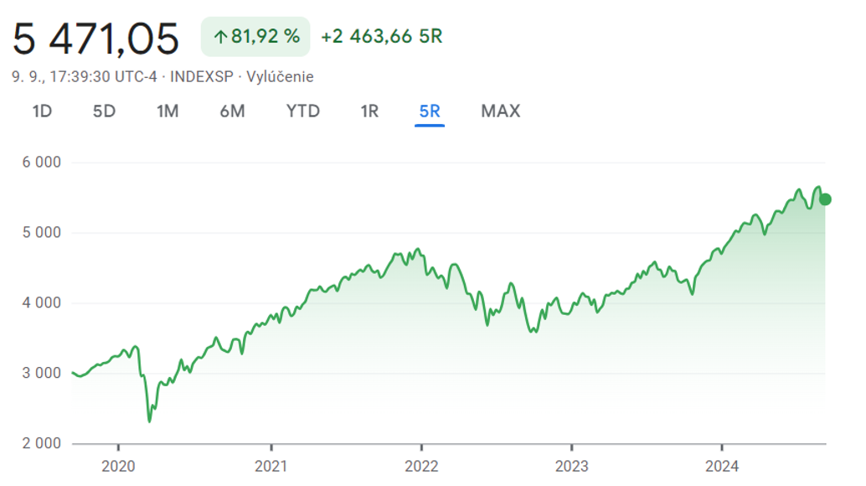The height and width of the screenshot is (486, 866).
Task: Click the 6 000 value axis label
Action: [x=41, y=163]
